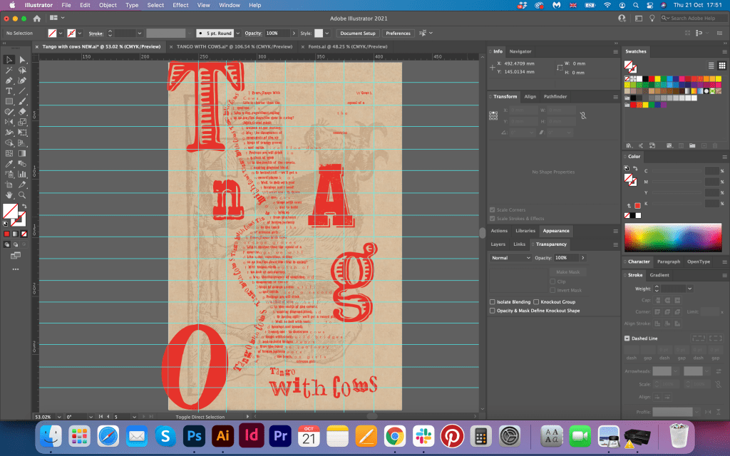Screen dimensions: 730x456
Task: Select the Type tool
Action: (x=9, y=91)
